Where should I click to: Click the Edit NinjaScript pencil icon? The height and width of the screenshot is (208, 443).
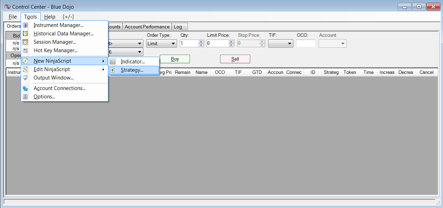coord(25,69)
